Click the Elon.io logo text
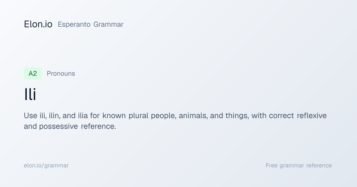This screenshot has height=187, width=357. click(38, 24)
